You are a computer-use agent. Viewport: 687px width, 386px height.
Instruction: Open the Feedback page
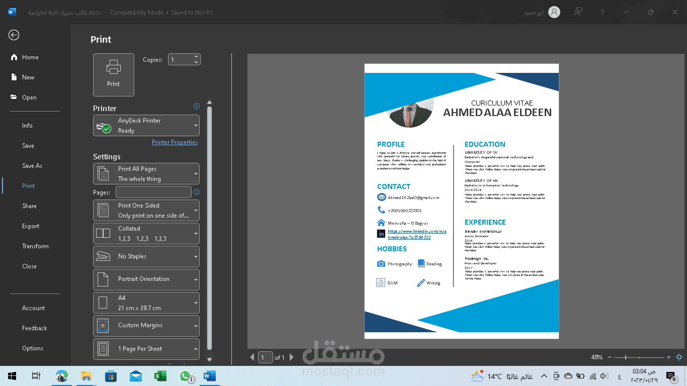click(x=35, y=328)
